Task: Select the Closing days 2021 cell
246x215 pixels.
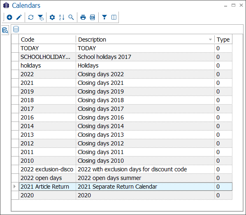Action: point(145,83)
